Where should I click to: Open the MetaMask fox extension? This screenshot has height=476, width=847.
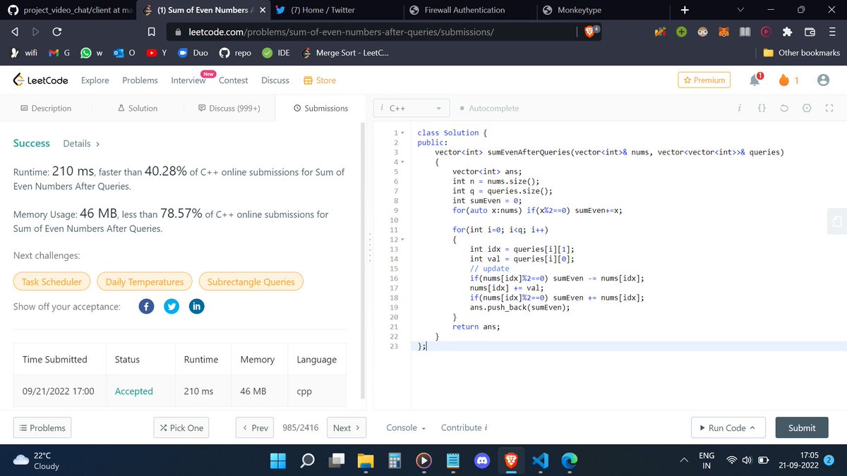tap(723, 32)
